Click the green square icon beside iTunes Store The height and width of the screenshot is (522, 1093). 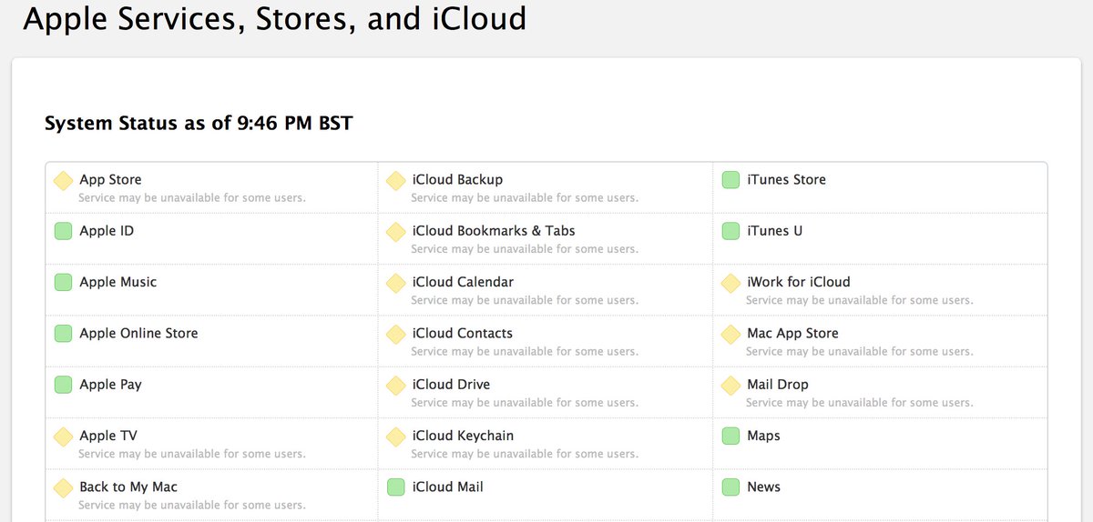point(730,180)
